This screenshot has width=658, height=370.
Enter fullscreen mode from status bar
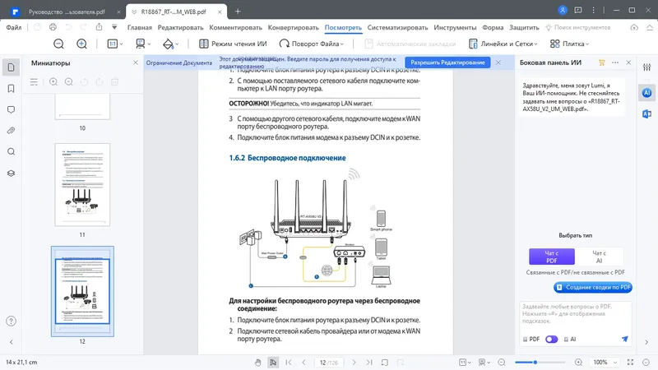(x=630, y=363)
